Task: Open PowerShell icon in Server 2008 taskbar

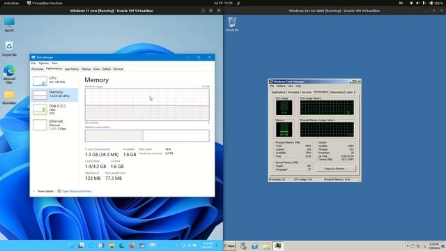Action: [x=254, y=246]
